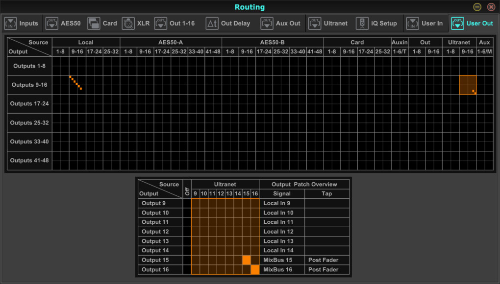Toggle Off cell for Output 9
The image size is (500, 284).
point(187,203)
